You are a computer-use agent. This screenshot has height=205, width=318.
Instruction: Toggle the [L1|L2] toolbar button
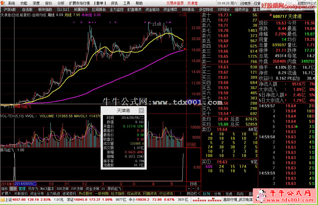63,9
